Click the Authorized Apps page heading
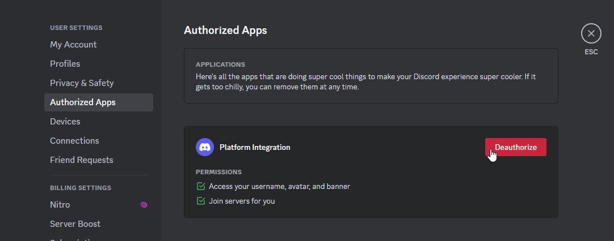This screenshot has height=241, width=614. [x=225, y=31]
